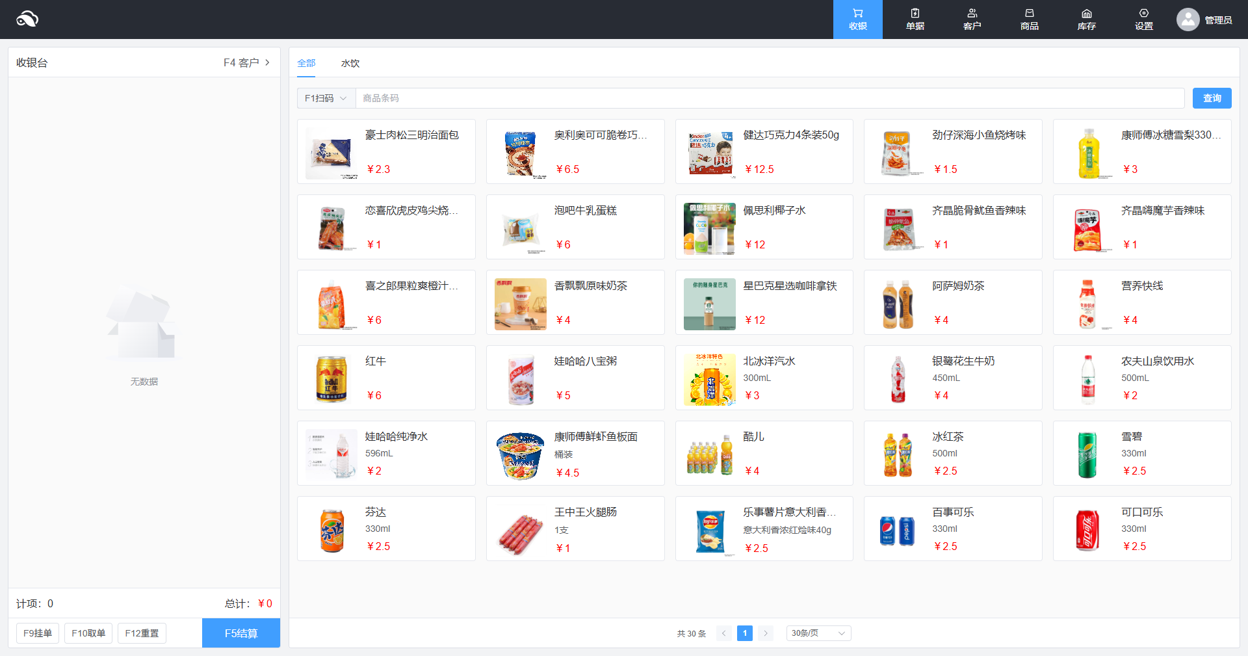Select 红牛 product image
This screenshot has height=656, width=1248.
tap(331, 380)
